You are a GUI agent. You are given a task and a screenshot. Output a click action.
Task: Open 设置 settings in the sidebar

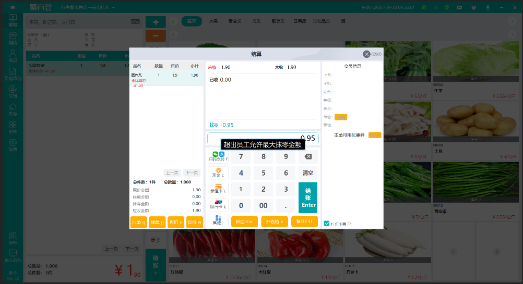point(13,145)
